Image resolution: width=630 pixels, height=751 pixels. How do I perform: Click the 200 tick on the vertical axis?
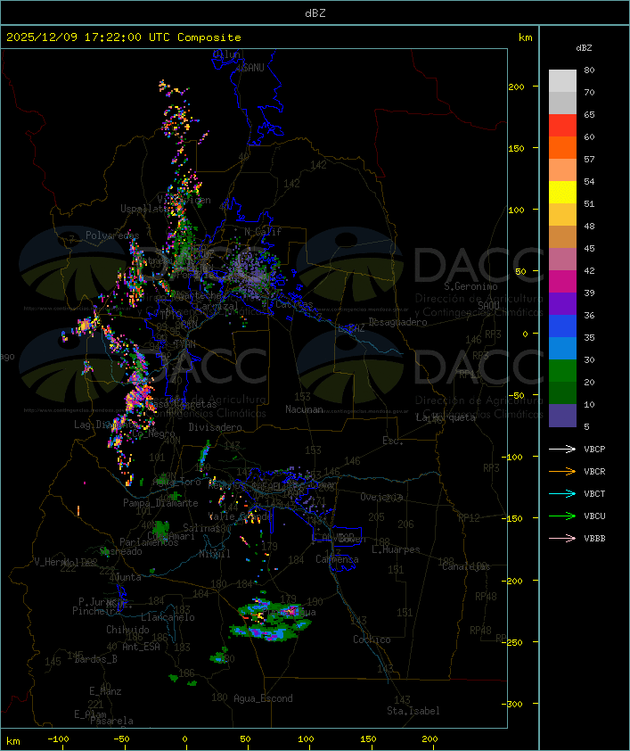pyautogui.click(x=516, y=87)
